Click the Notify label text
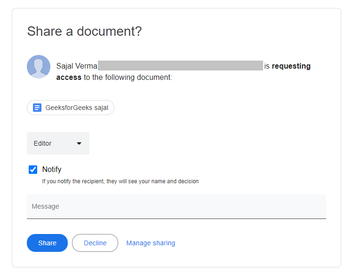Screen dimensions: 353x273 pos(52,170)
